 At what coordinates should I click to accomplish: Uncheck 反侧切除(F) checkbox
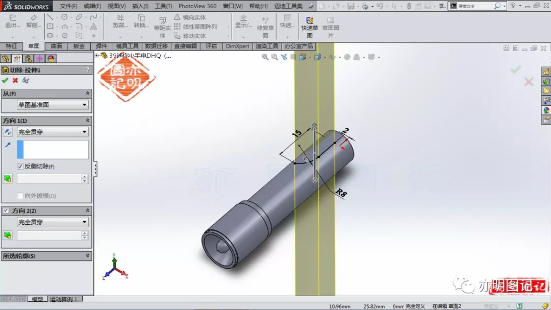[x=20, y=166]
